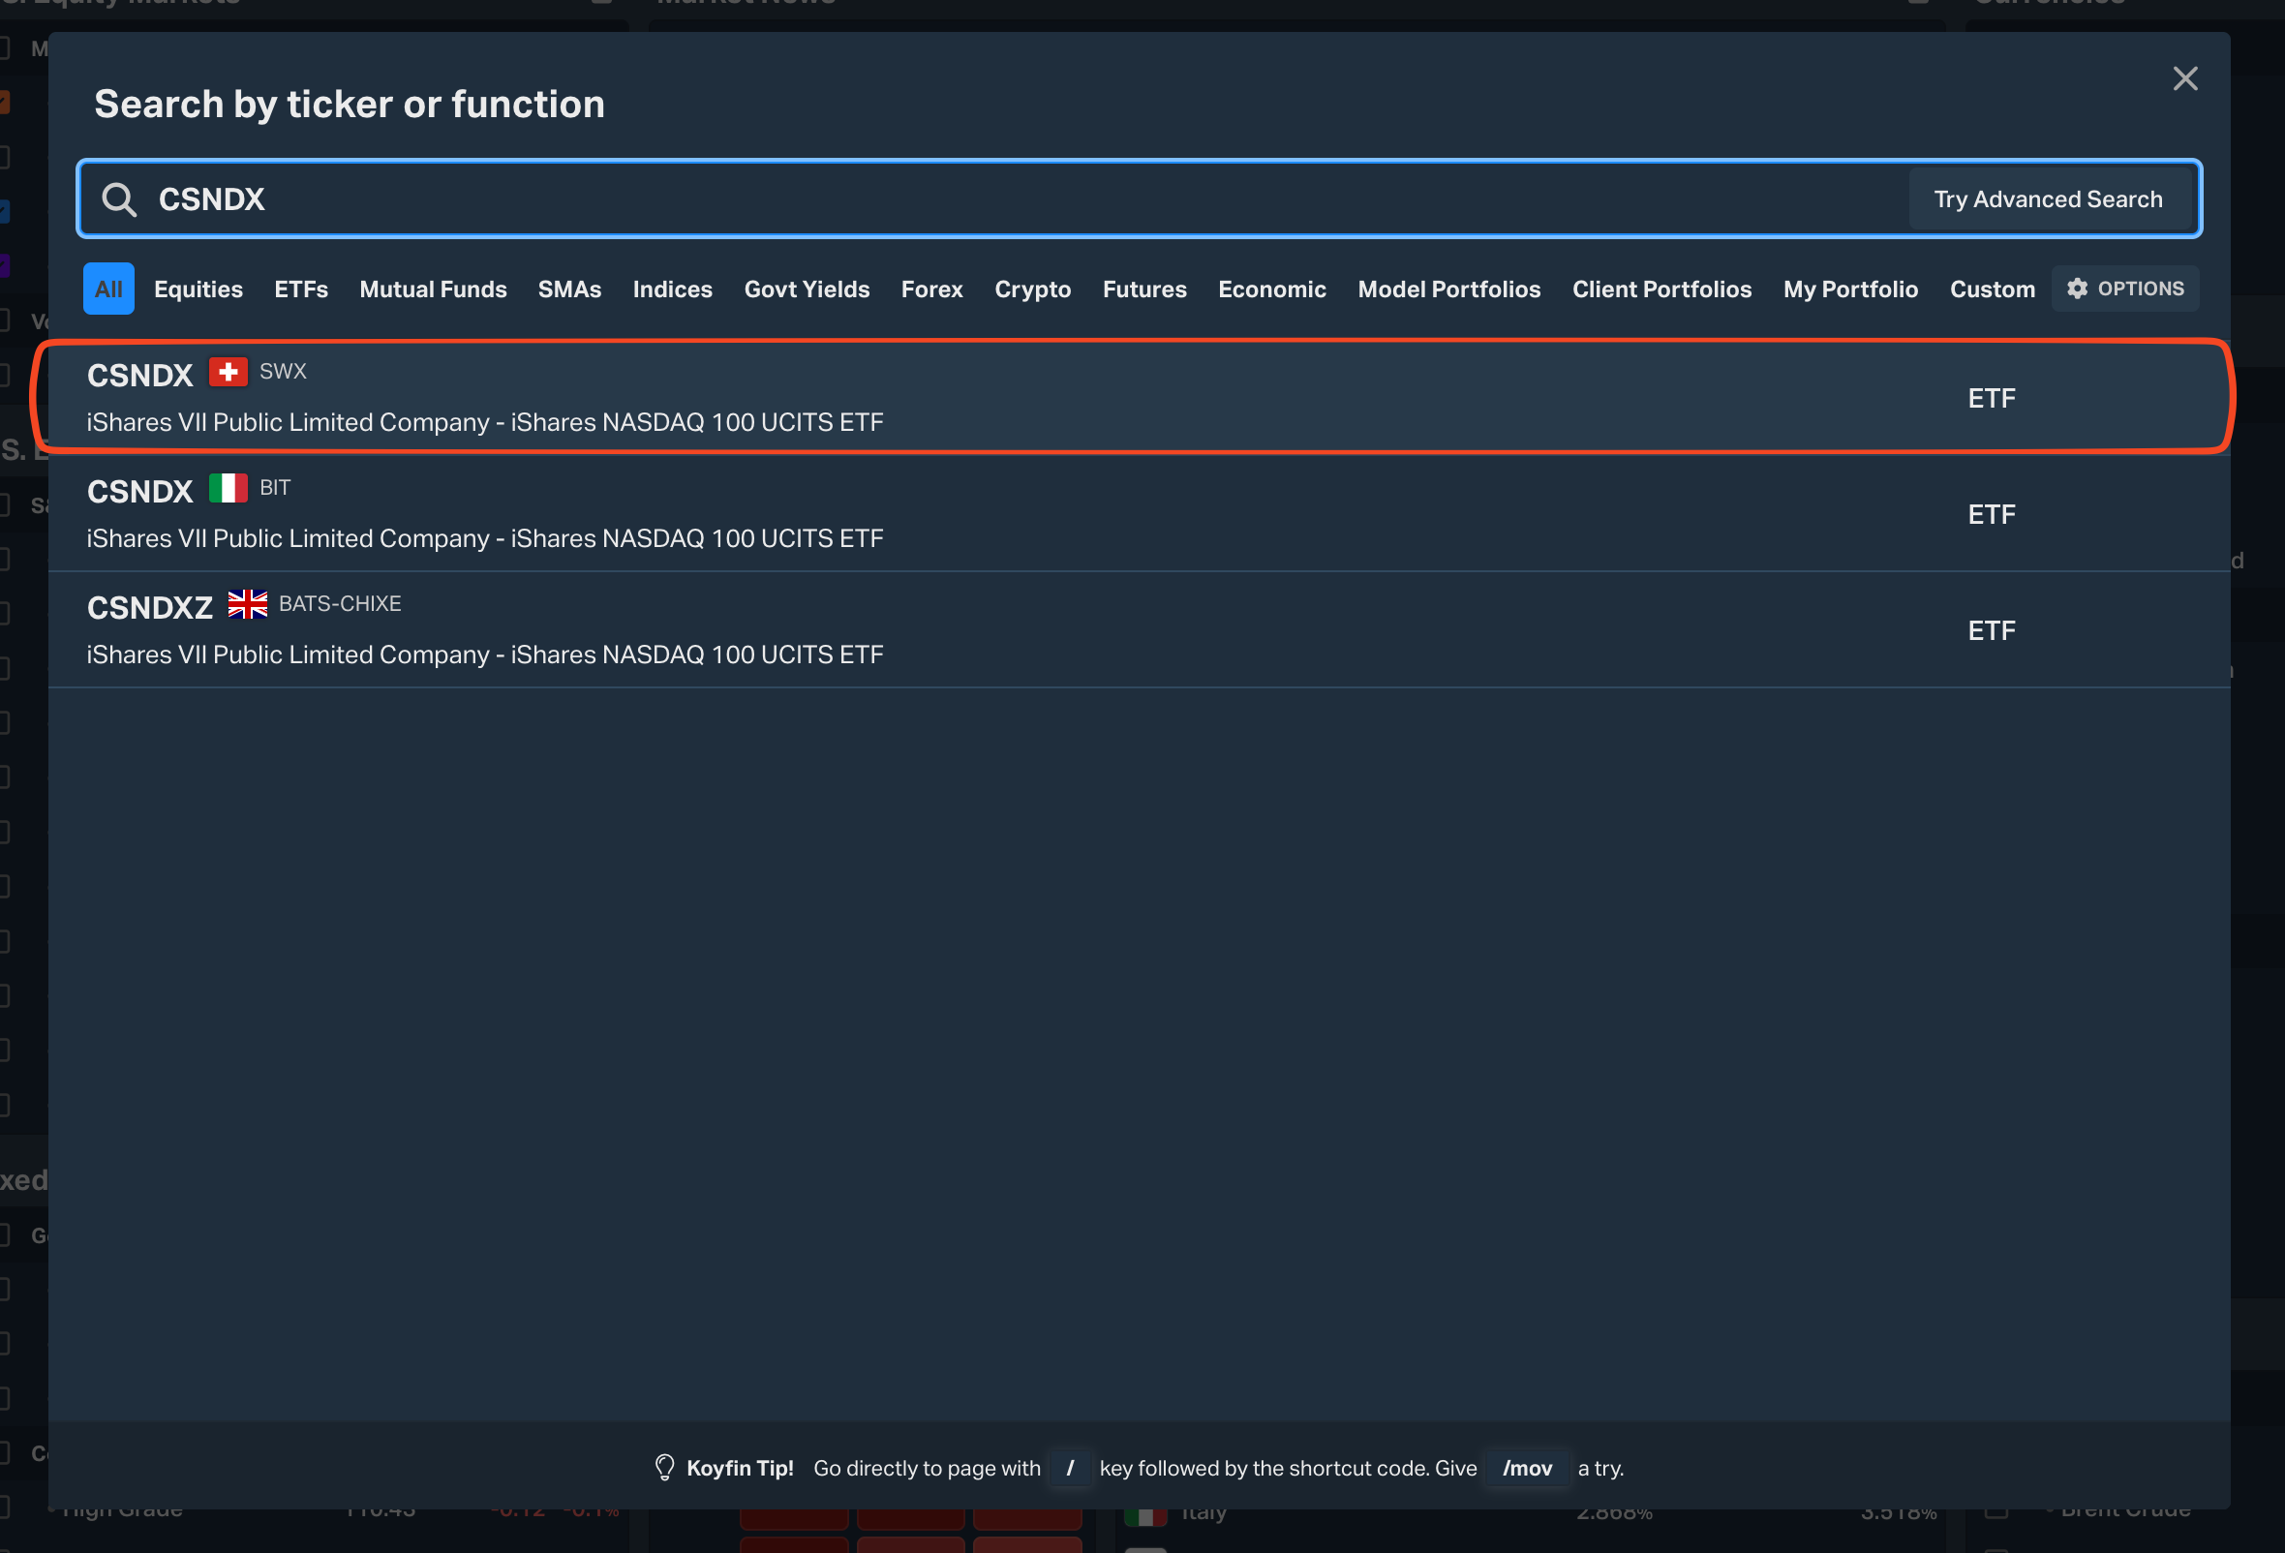Select the My Portfolio filter

tap(1850, 289)
